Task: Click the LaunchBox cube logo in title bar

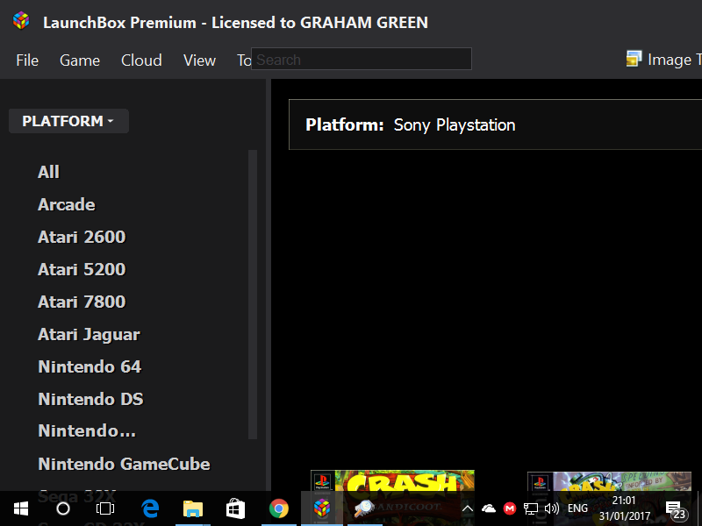Action: click(x=21, y=21)
